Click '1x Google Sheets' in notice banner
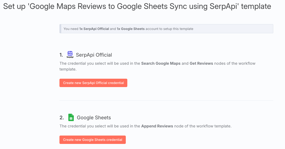Screen dimensions: 285x149 [131, 29]
